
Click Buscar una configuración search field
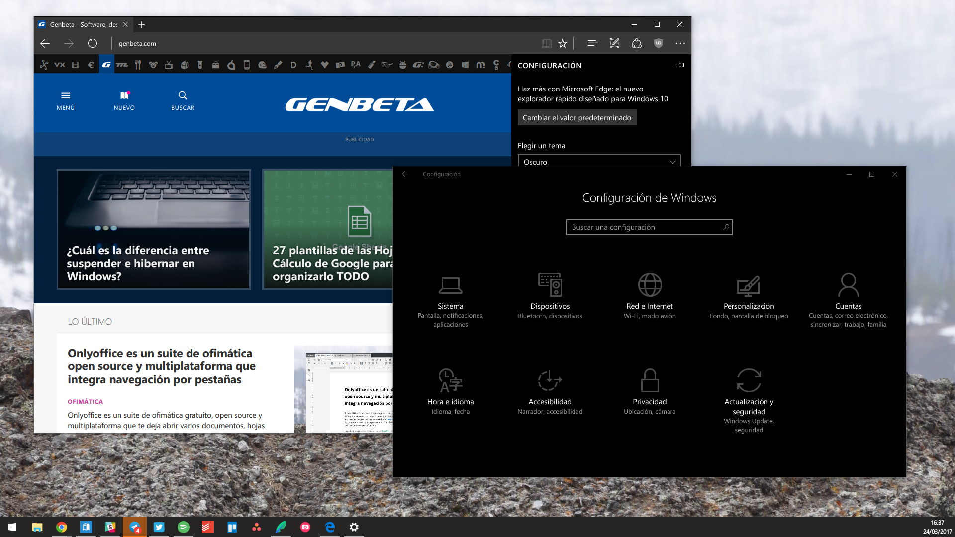(x=649, y=227)
